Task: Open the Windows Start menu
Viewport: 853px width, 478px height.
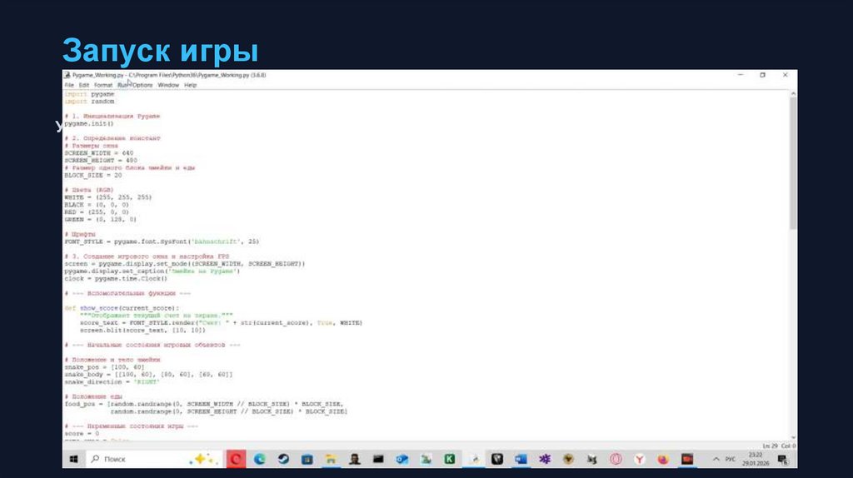Action: coord(73,459)
